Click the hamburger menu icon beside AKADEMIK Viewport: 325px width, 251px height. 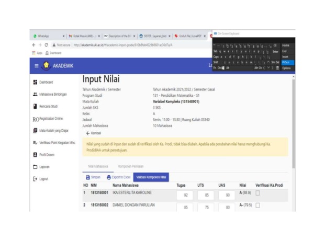(37, 65)
